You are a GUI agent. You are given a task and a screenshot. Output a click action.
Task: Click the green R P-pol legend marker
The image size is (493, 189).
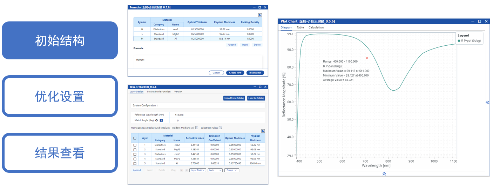(x=459, y=41)
